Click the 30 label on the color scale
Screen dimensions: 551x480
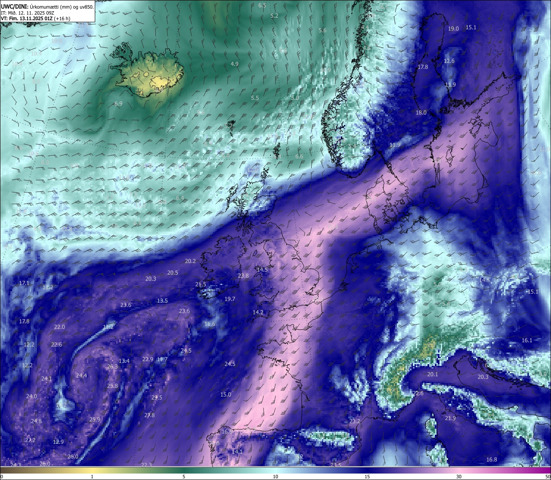459,477
